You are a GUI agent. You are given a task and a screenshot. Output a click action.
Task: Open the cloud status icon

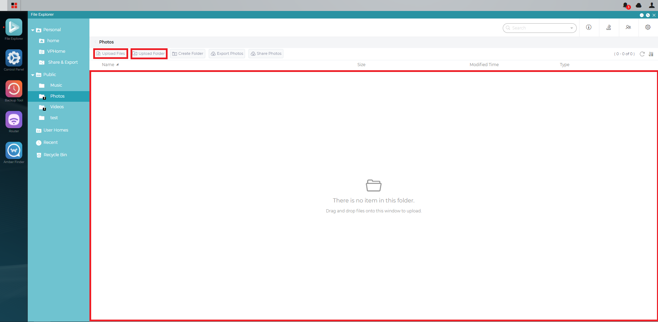[x=638, y=5]
